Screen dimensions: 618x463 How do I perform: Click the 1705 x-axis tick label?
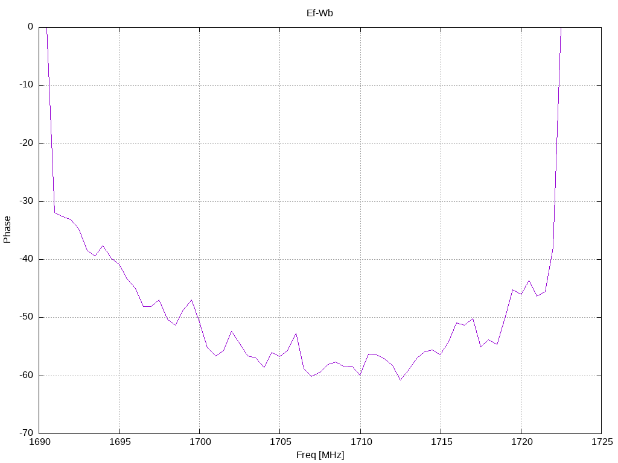[280, 442]
